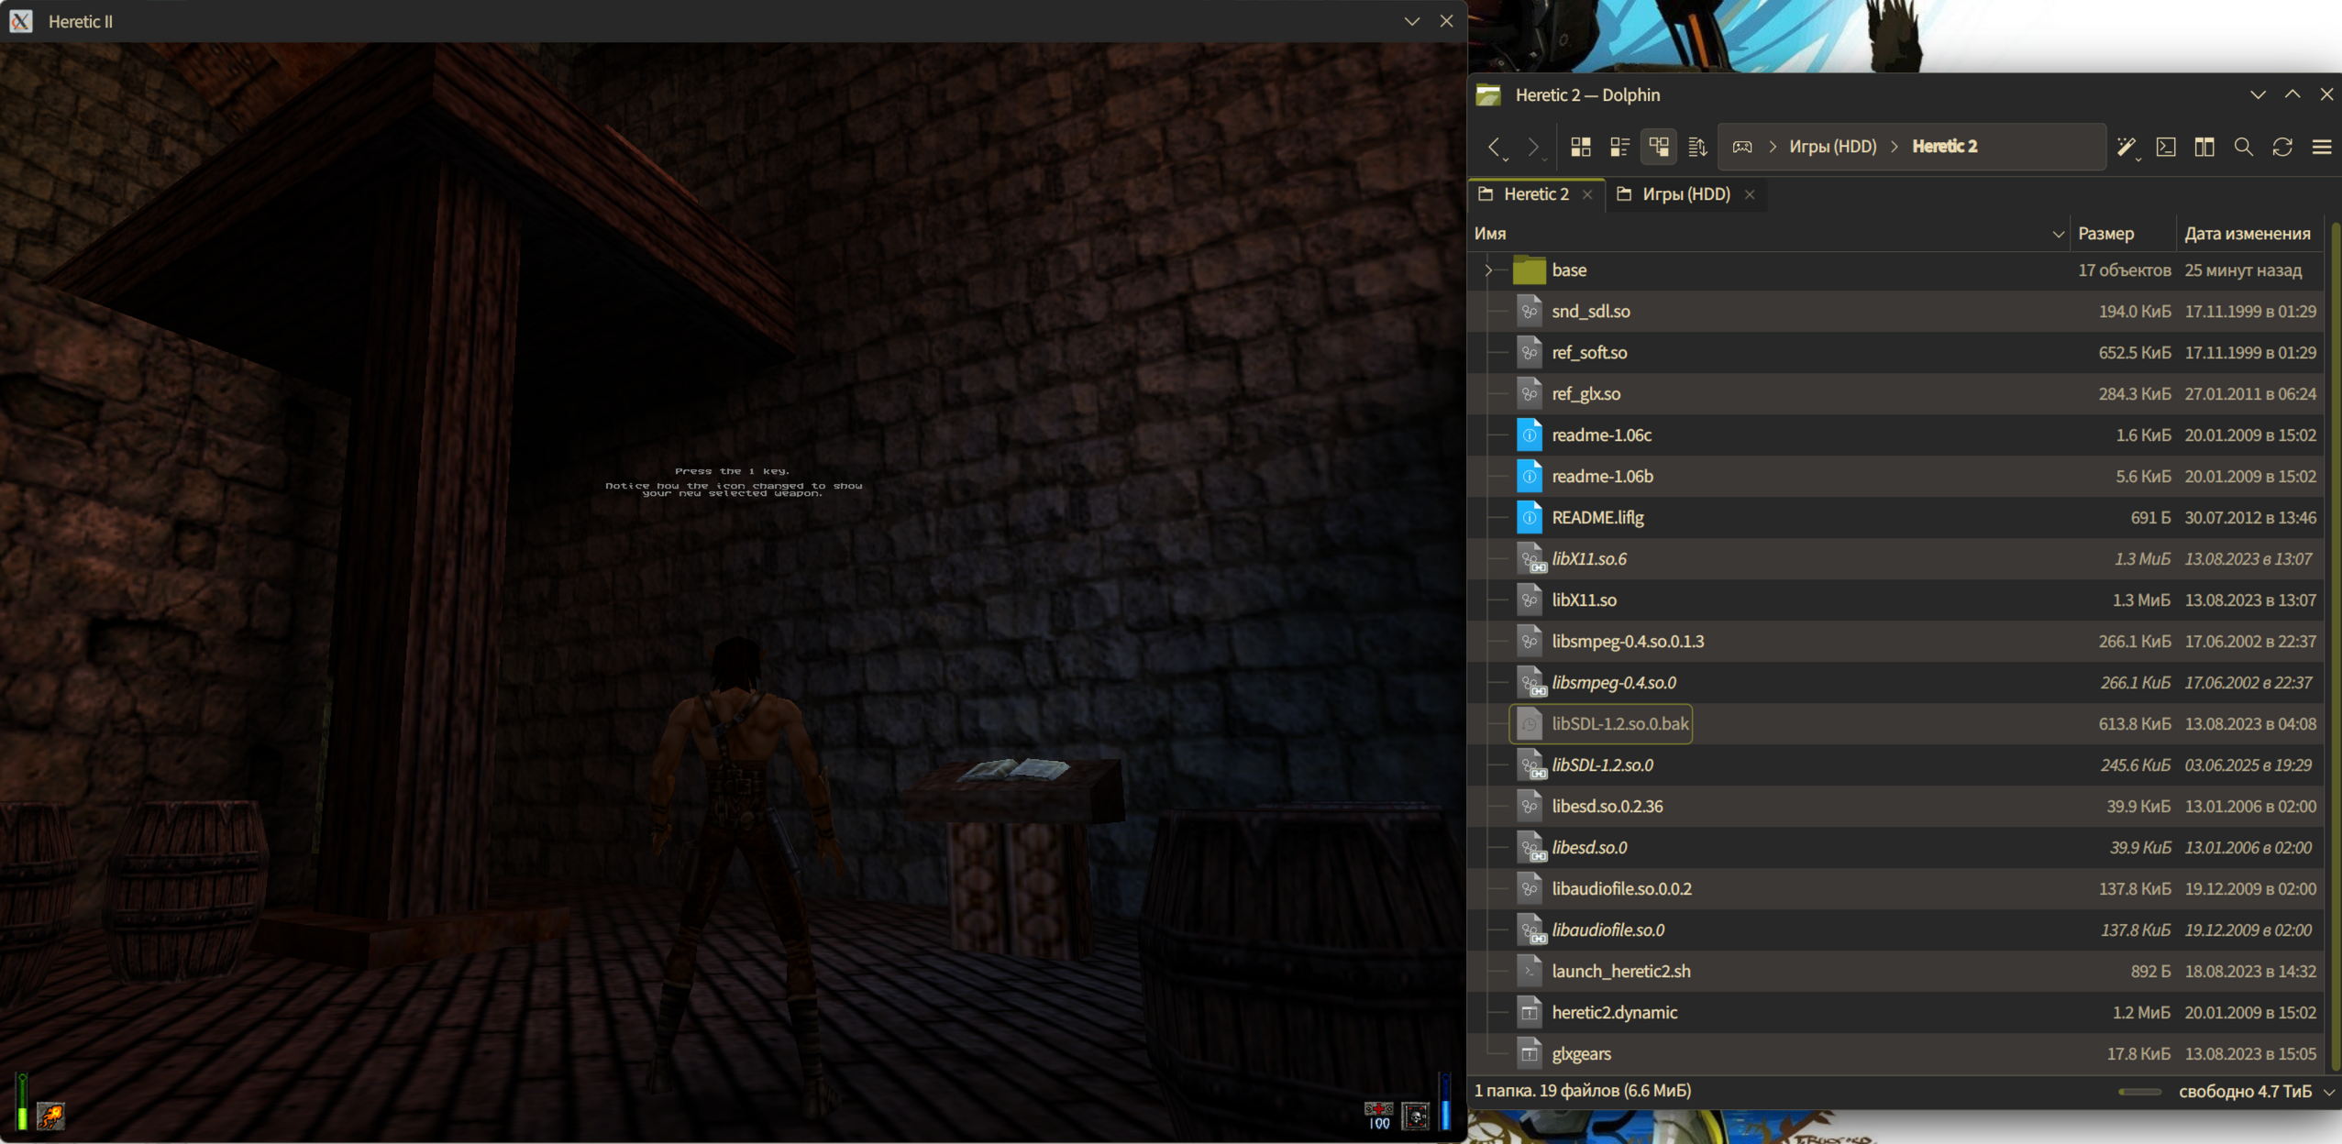The width and height of the screenshot is (2342, 1144).
Task: Expand the base folder tree
Action: click(x=1488, y=270)
